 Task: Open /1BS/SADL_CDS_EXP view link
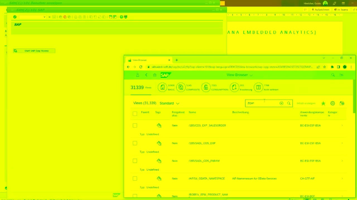point(202,143)
